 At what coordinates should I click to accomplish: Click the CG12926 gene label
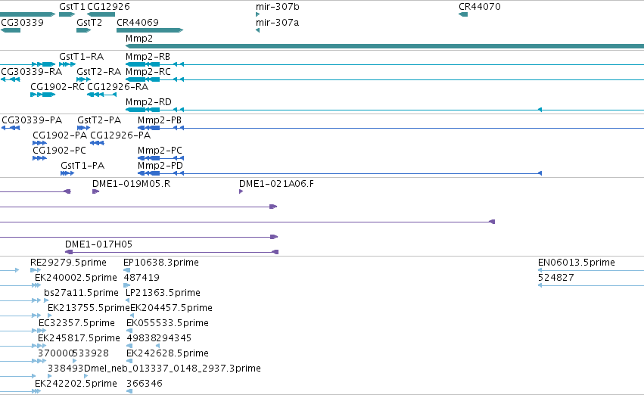[108, 7]
